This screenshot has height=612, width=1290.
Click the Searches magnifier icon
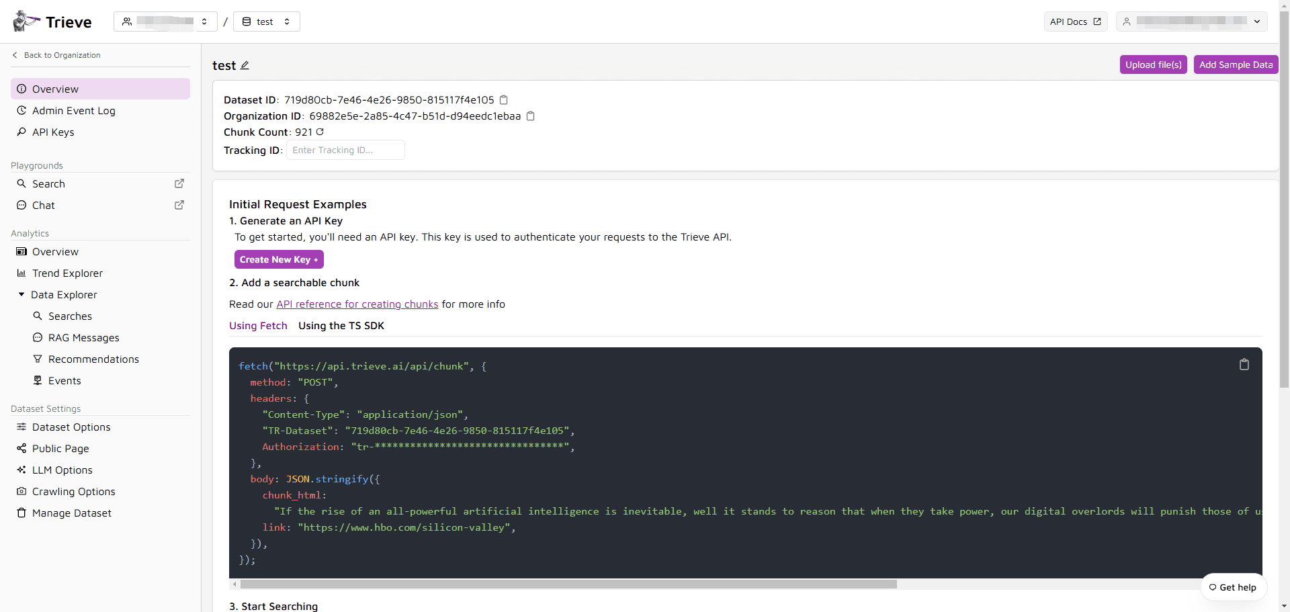[38, 316]
